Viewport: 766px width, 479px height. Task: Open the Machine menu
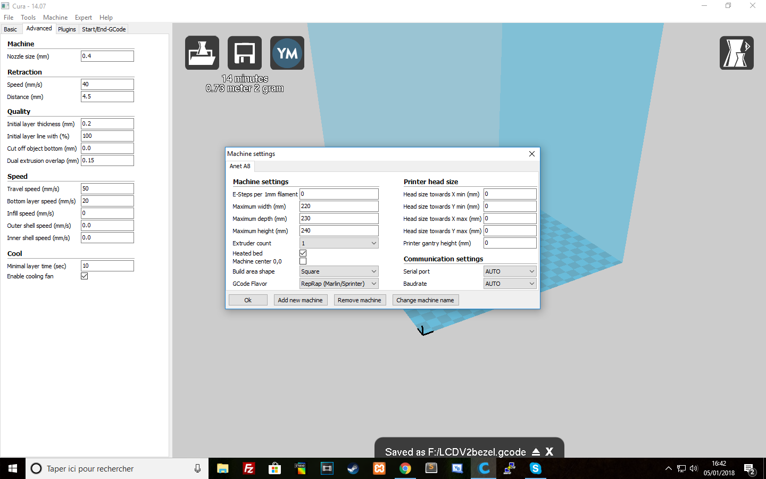click(55, 18)
